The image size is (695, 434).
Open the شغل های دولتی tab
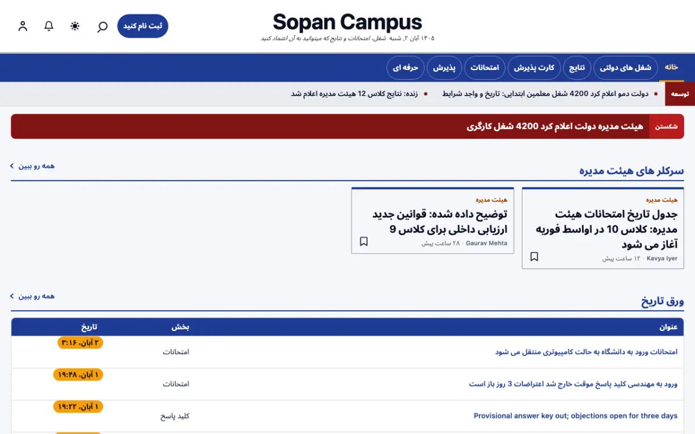(625, 68)
